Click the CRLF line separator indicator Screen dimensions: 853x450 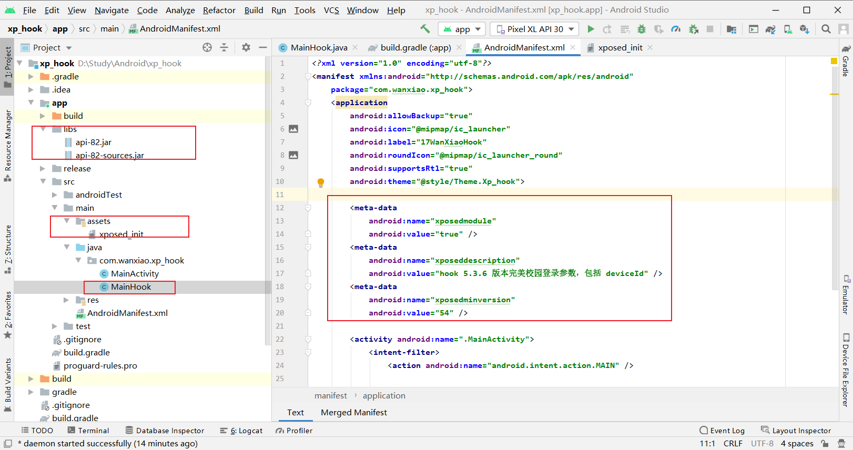coord(733,444)
